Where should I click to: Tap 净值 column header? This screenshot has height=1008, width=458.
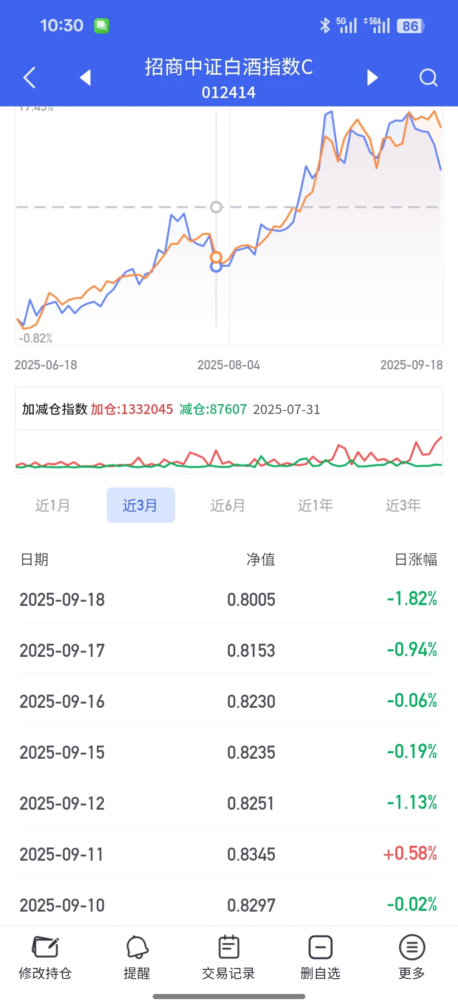[261, 560]
